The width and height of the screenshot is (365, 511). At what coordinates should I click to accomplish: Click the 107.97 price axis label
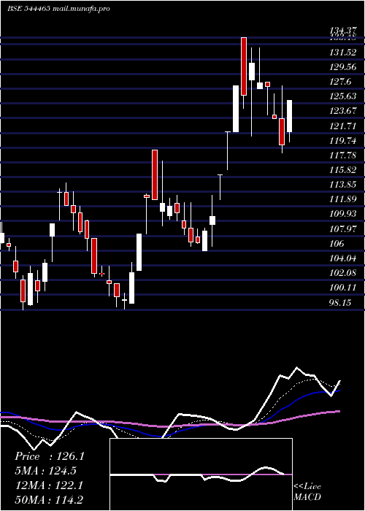tap(342, 228)
